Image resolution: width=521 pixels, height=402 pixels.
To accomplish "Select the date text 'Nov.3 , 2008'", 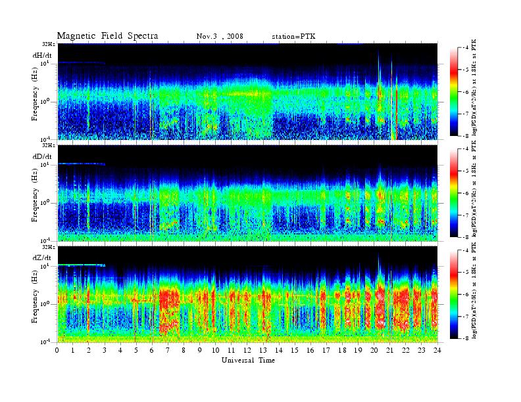I will [x=220, y=36].
